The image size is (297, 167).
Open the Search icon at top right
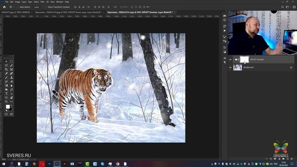283,7
